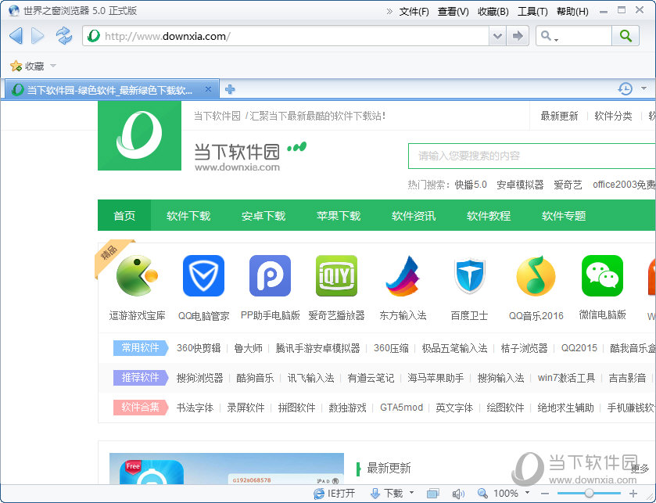Image resolution: width=656 pixels, height=503 pixels.
Task: Click the 下载 download icon in status bar
Action: [375, 494]
